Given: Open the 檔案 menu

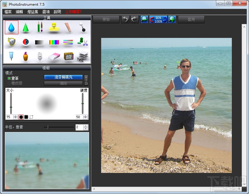Looking at the screenshot, I should (x=8, y=12).
